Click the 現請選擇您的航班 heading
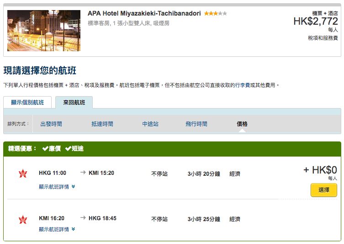This screenshot has width=344, height=244. click(40, 70)
